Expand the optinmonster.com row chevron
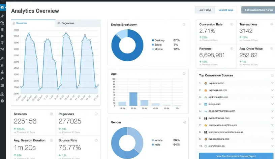Screen dimensions: 275x159 [x=272, y=97]
